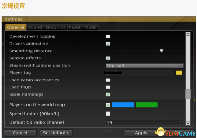Disable Drivers animation checkbox
The image size is (197, 138).
[108, 44]
